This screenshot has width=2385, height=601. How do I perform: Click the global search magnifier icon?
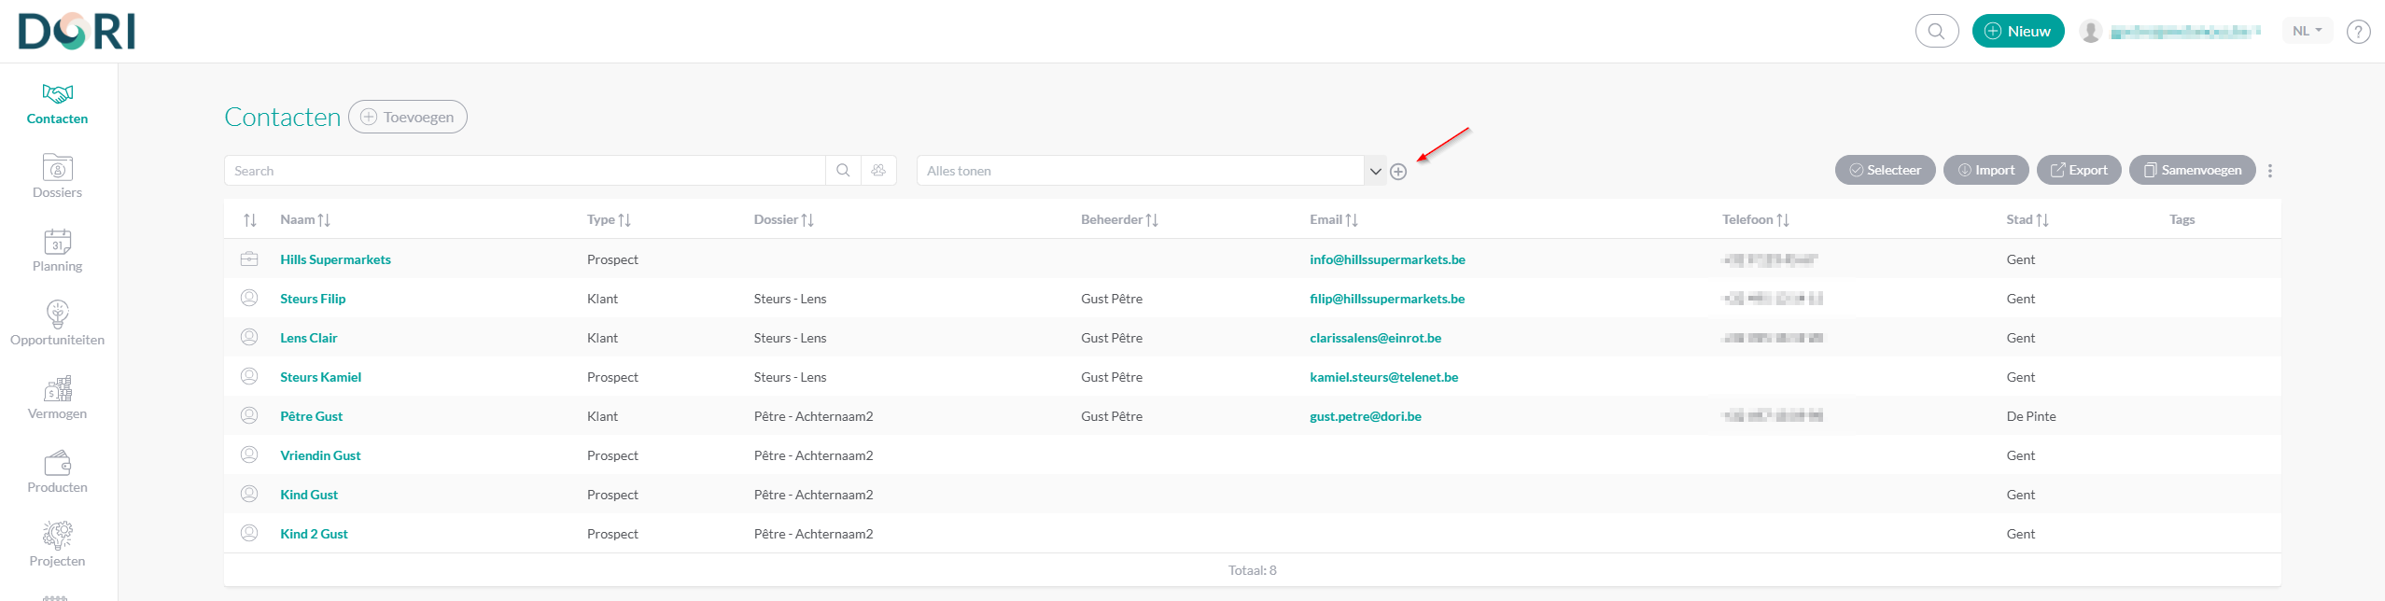1936,31
